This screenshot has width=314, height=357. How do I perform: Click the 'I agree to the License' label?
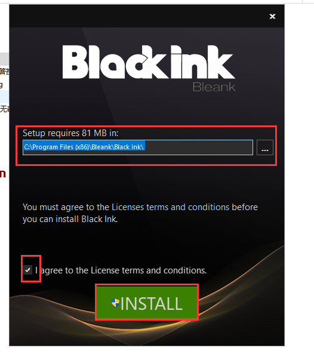[x=121, y=270]
